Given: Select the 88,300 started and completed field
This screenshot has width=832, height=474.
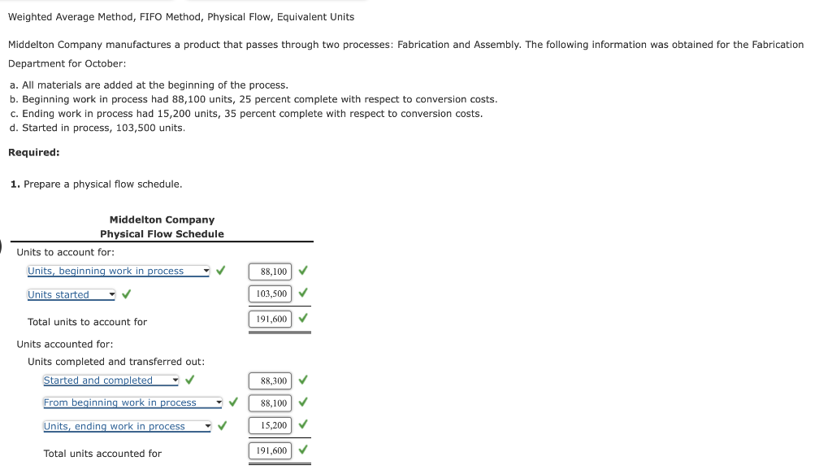Looking at the screenshot, I should (270, 380).
